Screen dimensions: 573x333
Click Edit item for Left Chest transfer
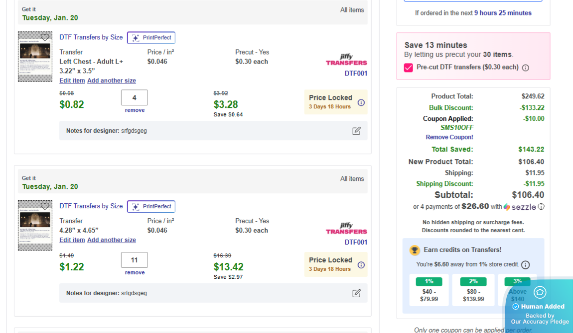click(72, 81)
